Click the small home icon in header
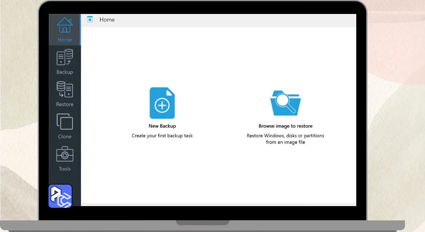 90,20
